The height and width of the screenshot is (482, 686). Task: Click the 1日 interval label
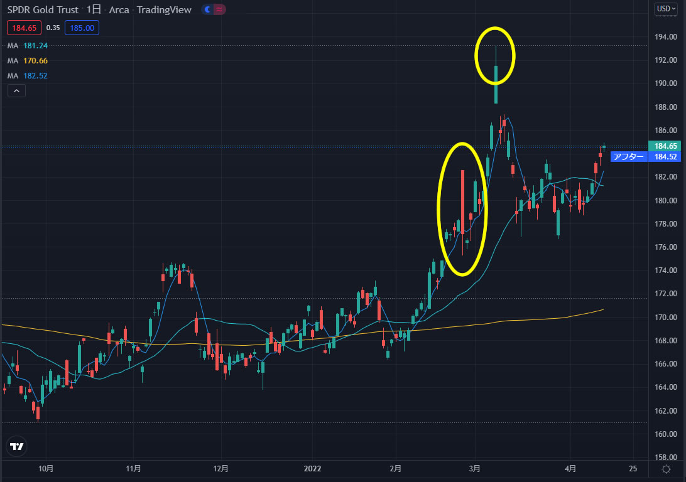click(93, 10)
